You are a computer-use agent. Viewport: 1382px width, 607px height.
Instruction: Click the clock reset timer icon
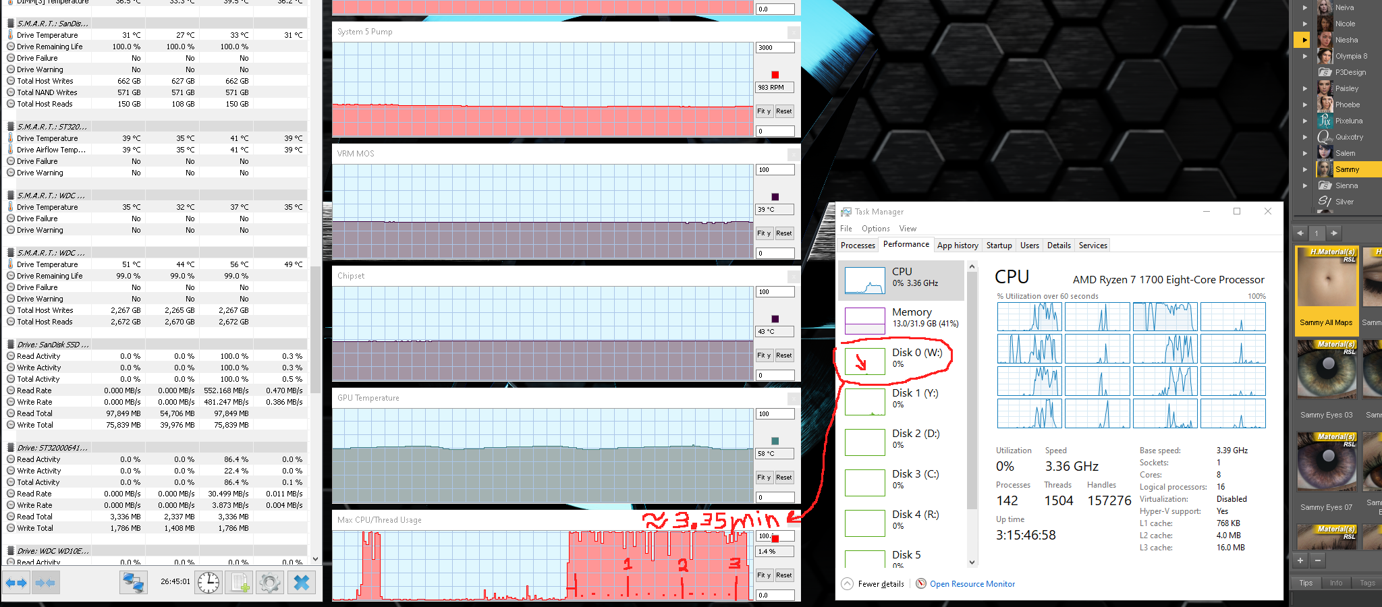point(209,583)
